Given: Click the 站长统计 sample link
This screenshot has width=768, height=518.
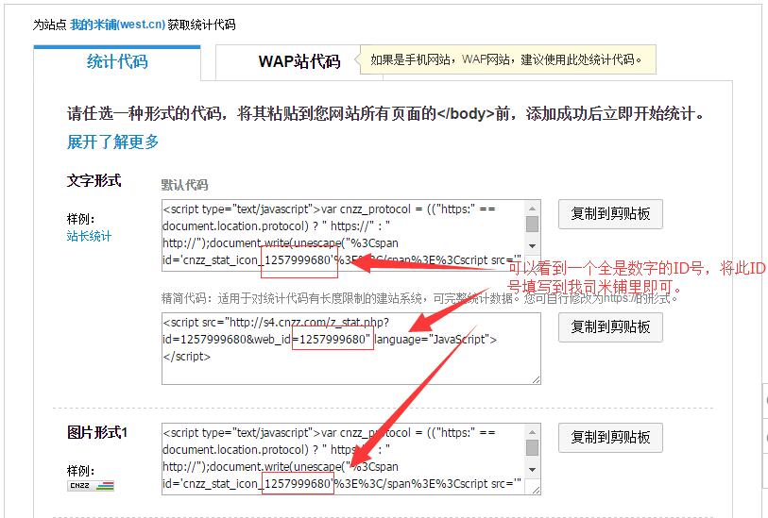Looking at the screenshot, I should click(89, 236).
